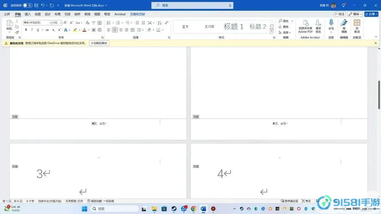The height and width of the screenshot is (214, 381).
Task: Toggle bold formatting
Action: pyautogui.click(x=26, y=30)
